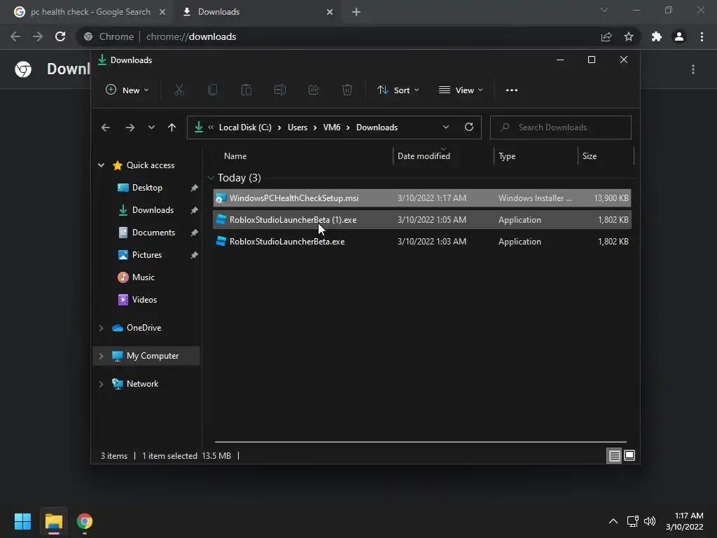717x538 pixels.
Task: Expand the Network tree node
Action: (101, 384)
